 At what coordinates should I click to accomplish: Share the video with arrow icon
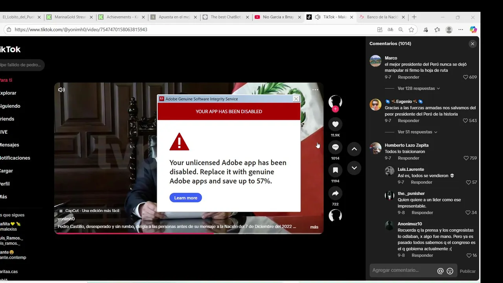click(335, 193)
